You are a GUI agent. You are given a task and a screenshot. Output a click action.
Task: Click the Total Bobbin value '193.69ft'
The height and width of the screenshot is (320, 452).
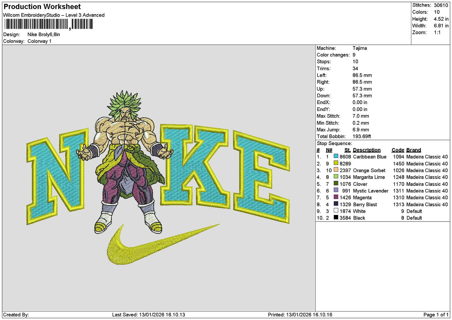[x=362, y=136]
